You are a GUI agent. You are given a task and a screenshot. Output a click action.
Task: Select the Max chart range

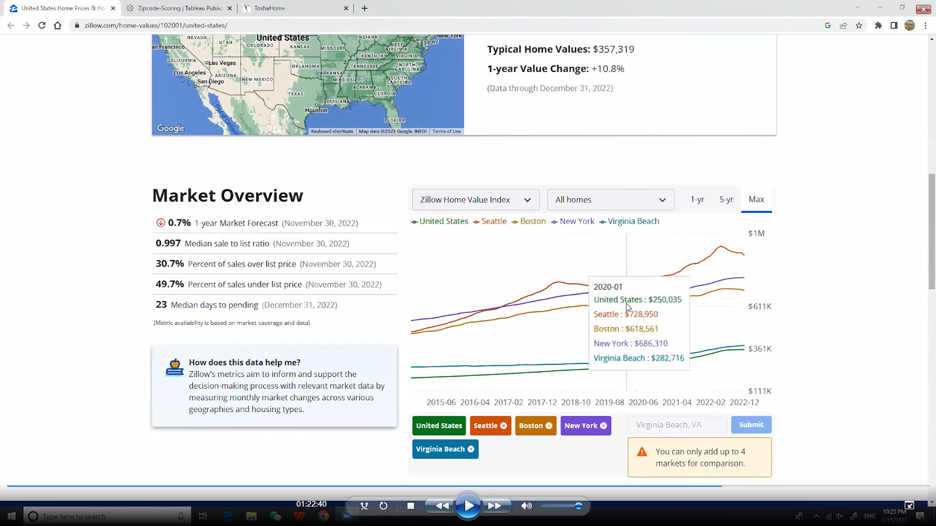(756, 199)
